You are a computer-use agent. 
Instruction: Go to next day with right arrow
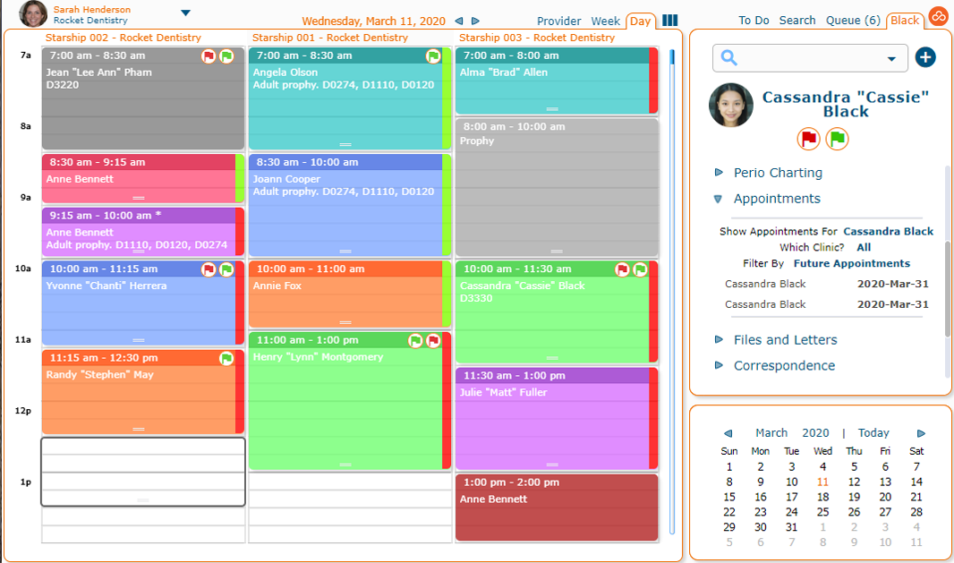tap(475, 21)
